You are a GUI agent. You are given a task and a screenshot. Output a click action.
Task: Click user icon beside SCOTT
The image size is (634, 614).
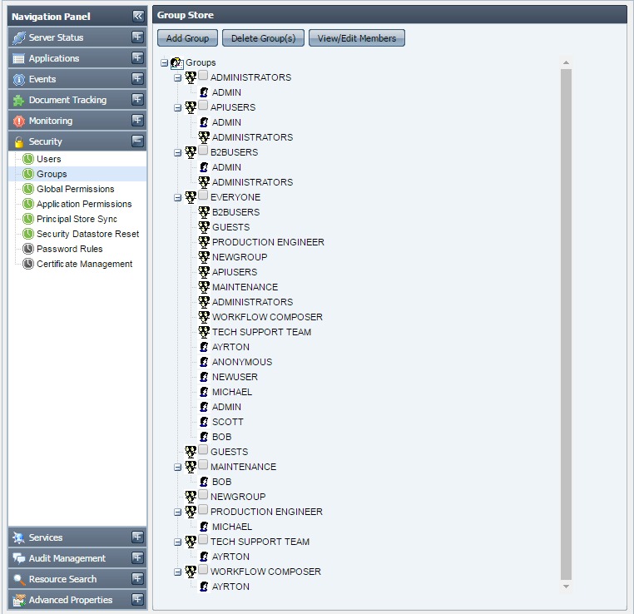pyautogui.click(x=204, y=422)
